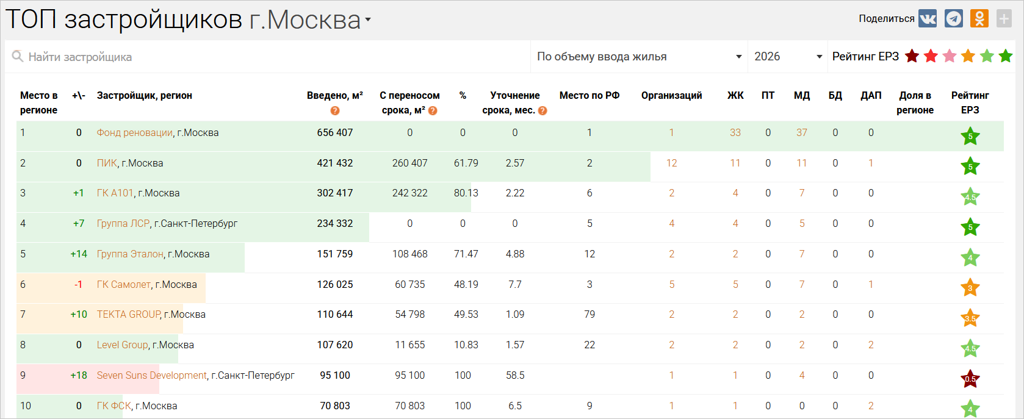
Task: Open Фонд реновации developer link
Action: point(134,132)
